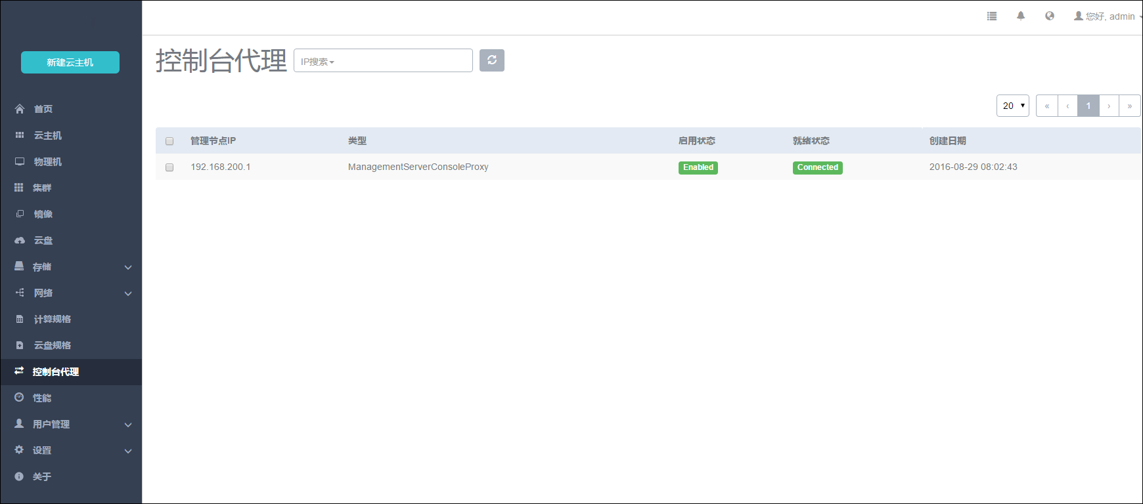Open the IP搜索 search type dropdown
This screenshot has height=504, width=1143.
tap(317, 62)
